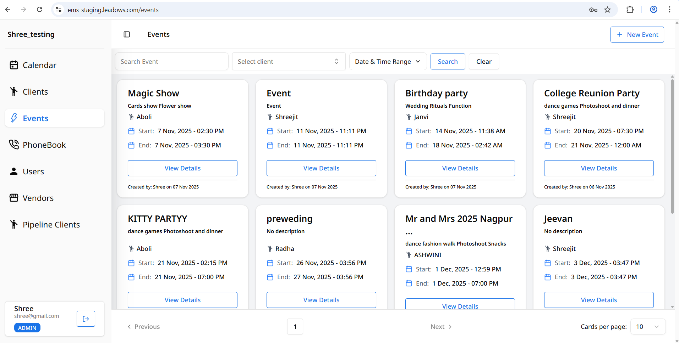The width and height of the screenshot is (679, 343).
Task: View site information icon in address bar
Action: tap(59, 10)
